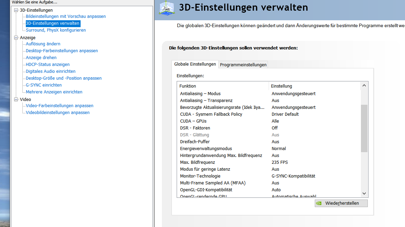Select Multi-Frame Sampled AA (MFAA) row
Image resolution: width=405 pixels, height=227 pixels.
point(269,183)
